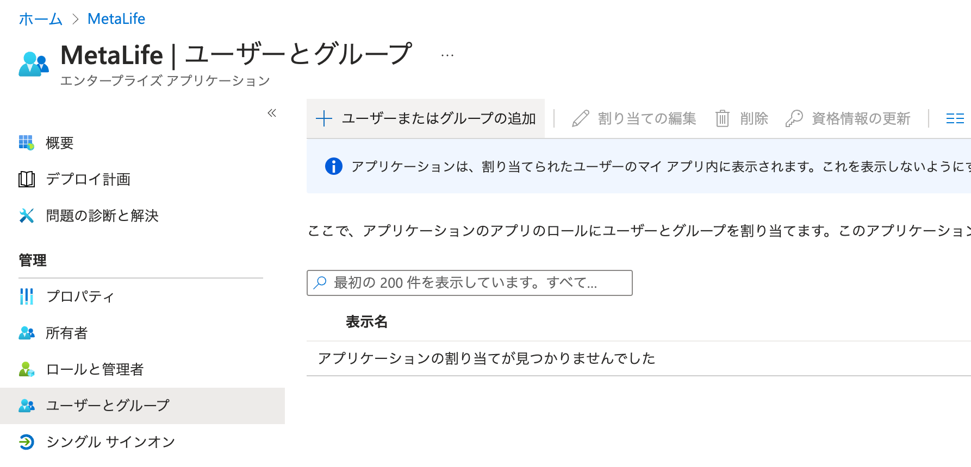The height and width of the screenshot is (467, 971).
Task: Open シングル サインオン menu item
Action: tap(110, 442)
